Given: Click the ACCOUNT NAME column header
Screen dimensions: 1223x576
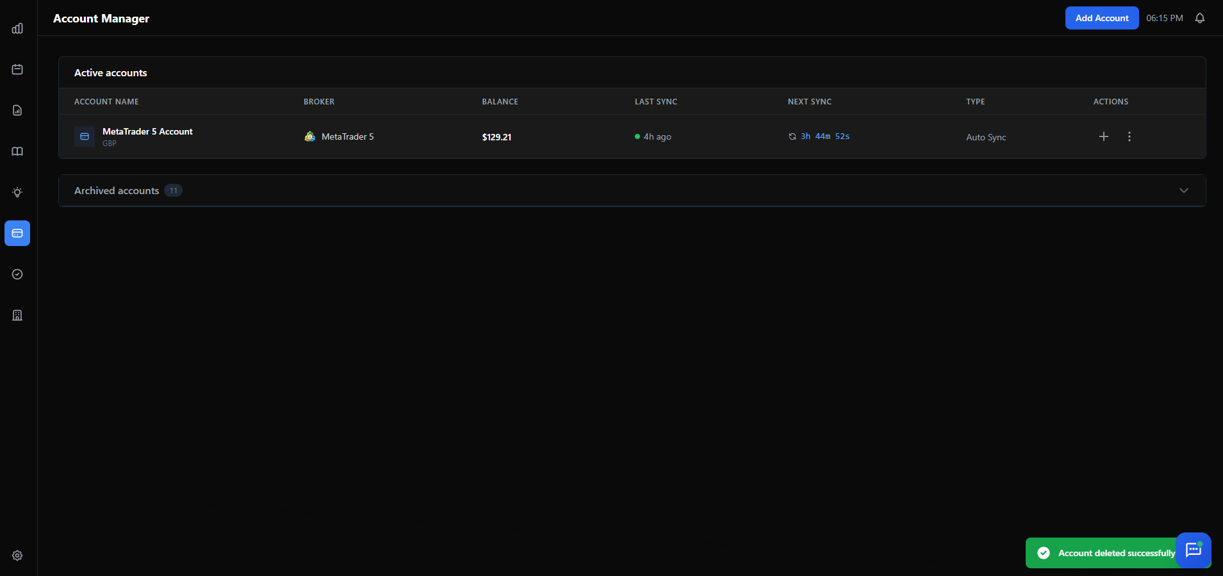Looking at the screenshot, I should pyautogui.click(x=106, y=102).
